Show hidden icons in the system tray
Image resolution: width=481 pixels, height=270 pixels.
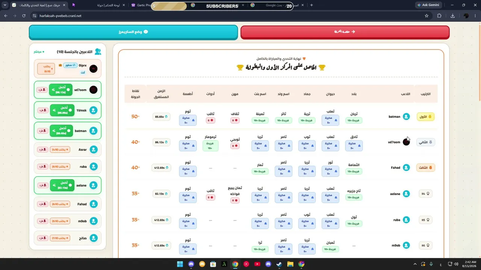click(415, 264)
